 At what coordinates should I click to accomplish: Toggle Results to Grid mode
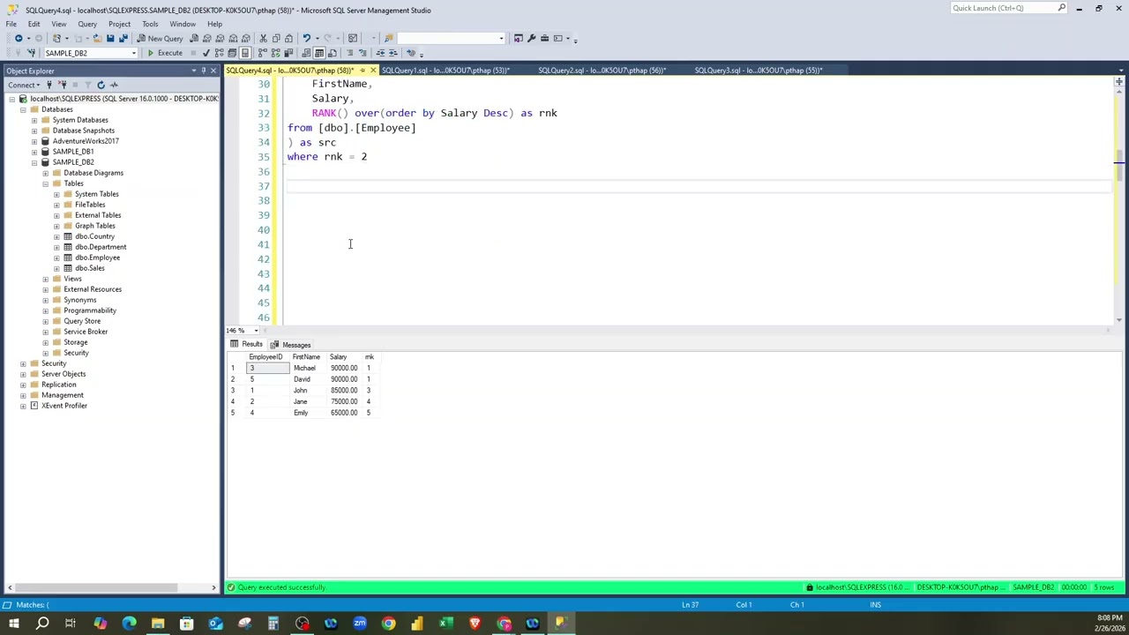319,53
